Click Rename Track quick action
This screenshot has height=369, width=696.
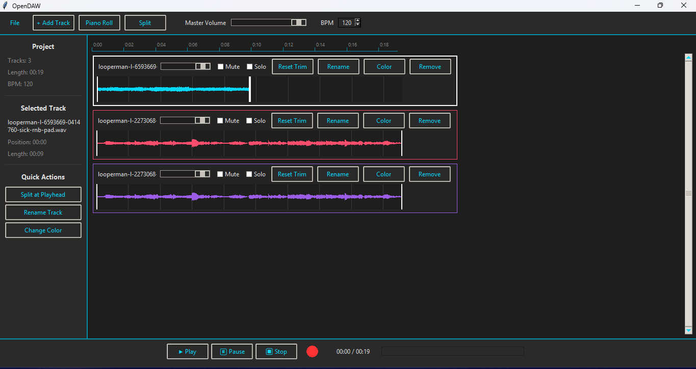click(43, 213)
